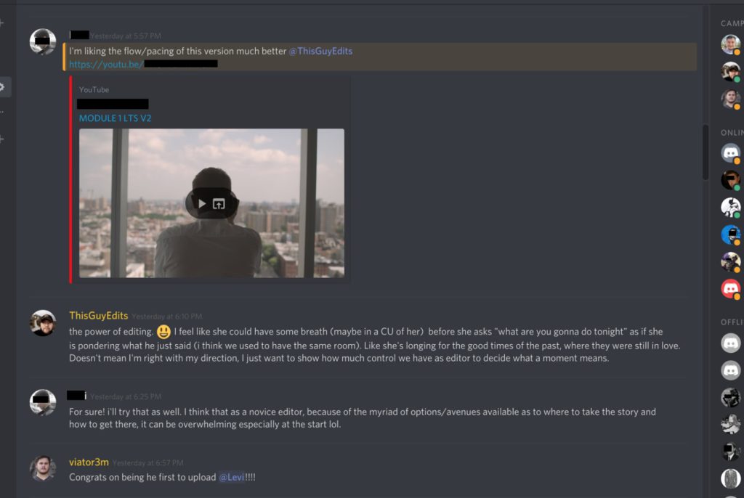
Task: Click the gear settings icon on left edge
Action: pyautogui.click(x=2, y=87)
